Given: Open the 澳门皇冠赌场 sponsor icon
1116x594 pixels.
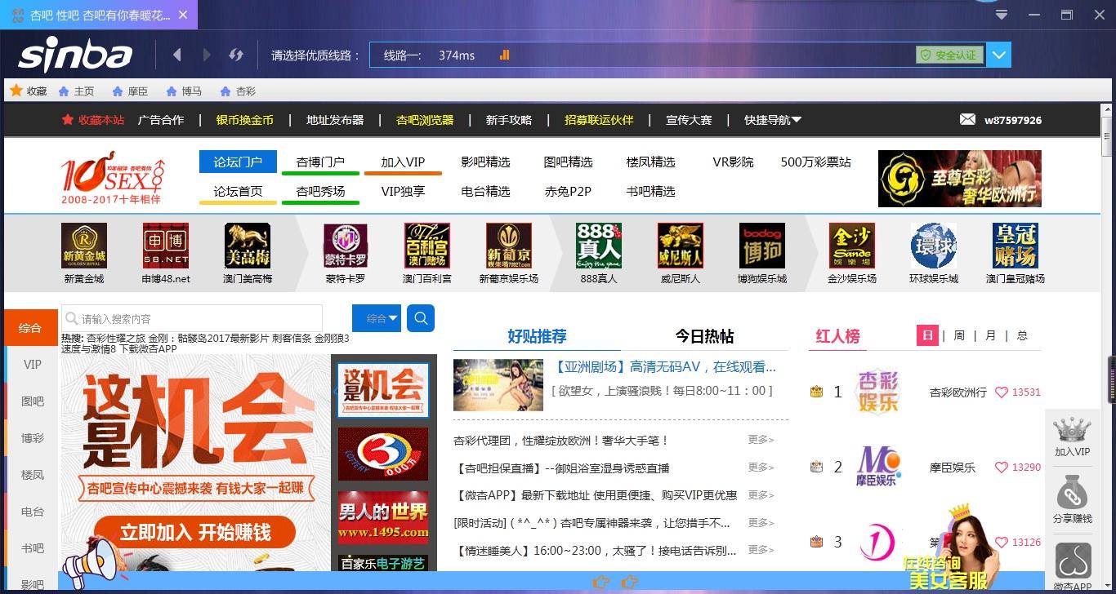Looking at the screenshot, I should (x=1016, y=246).
